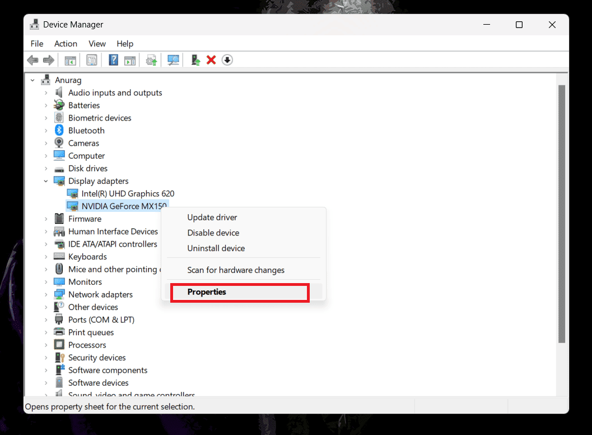Click the Firmware chip icon

point(59,219)
